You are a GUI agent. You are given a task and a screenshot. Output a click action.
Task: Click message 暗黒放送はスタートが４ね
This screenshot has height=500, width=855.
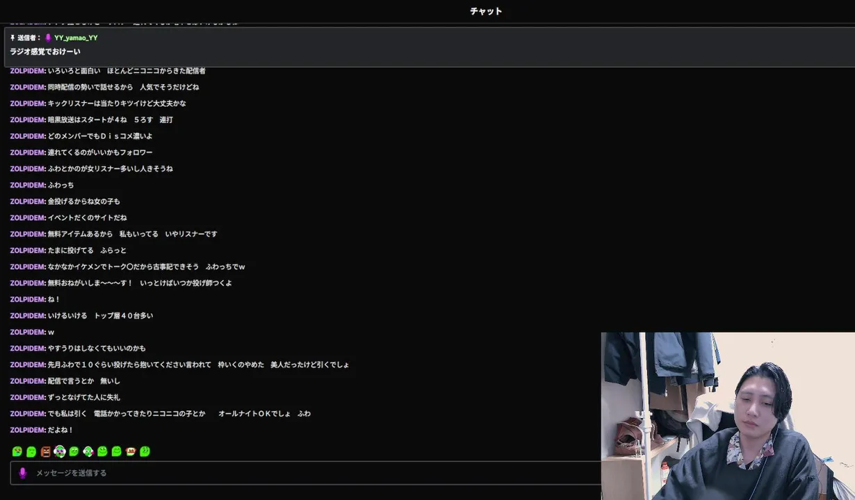click(111, 119)
